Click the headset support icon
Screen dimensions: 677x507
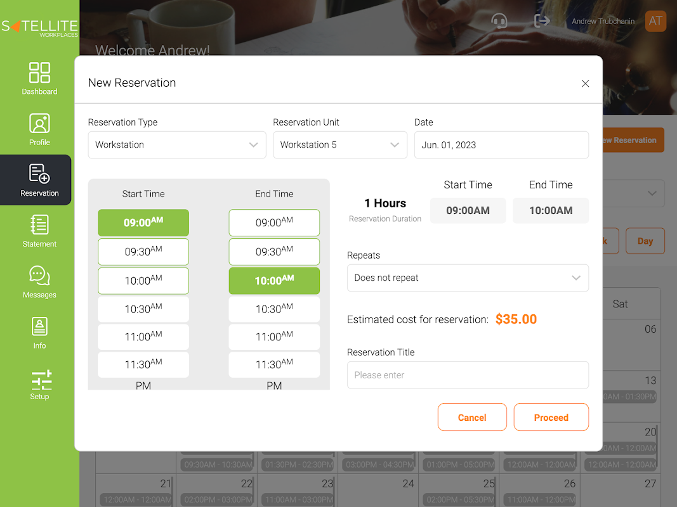tap(499, 21)
